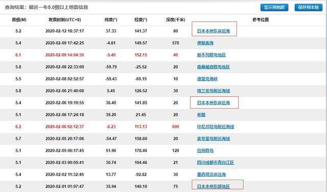Click the red longitude value 113.13
This screenshot has width=327, height=192.
click(141, 126)
